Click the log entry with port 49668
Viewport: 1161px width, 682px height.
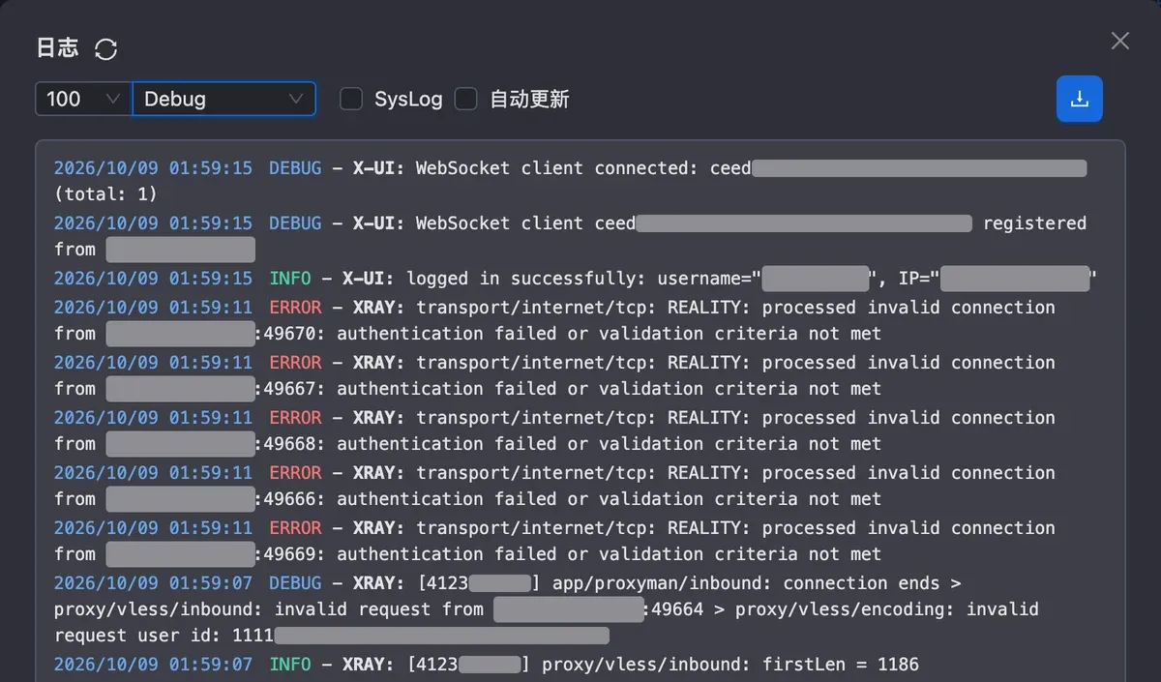point(554,430)
